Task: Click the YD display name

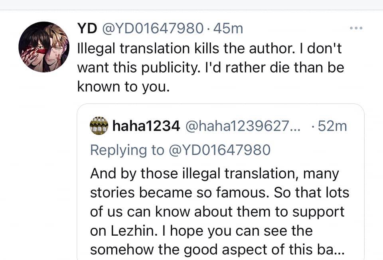Action: [x=87, y=28]
